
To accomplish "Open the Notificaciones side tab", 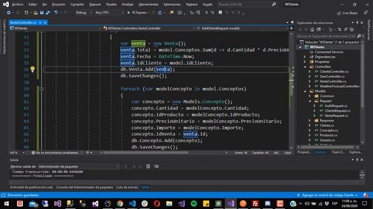I will click(369, 30).
